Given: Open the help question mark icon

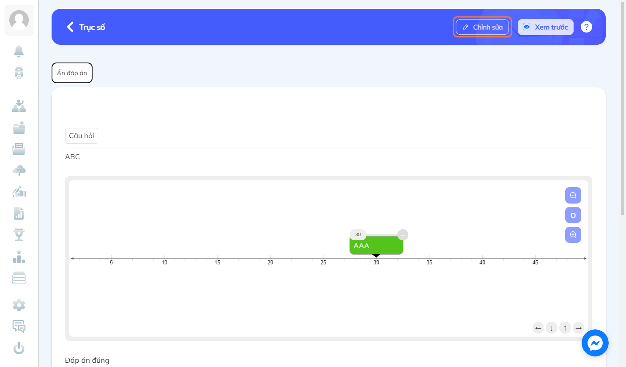Looking at the screenshot, I should click(586, 27).
